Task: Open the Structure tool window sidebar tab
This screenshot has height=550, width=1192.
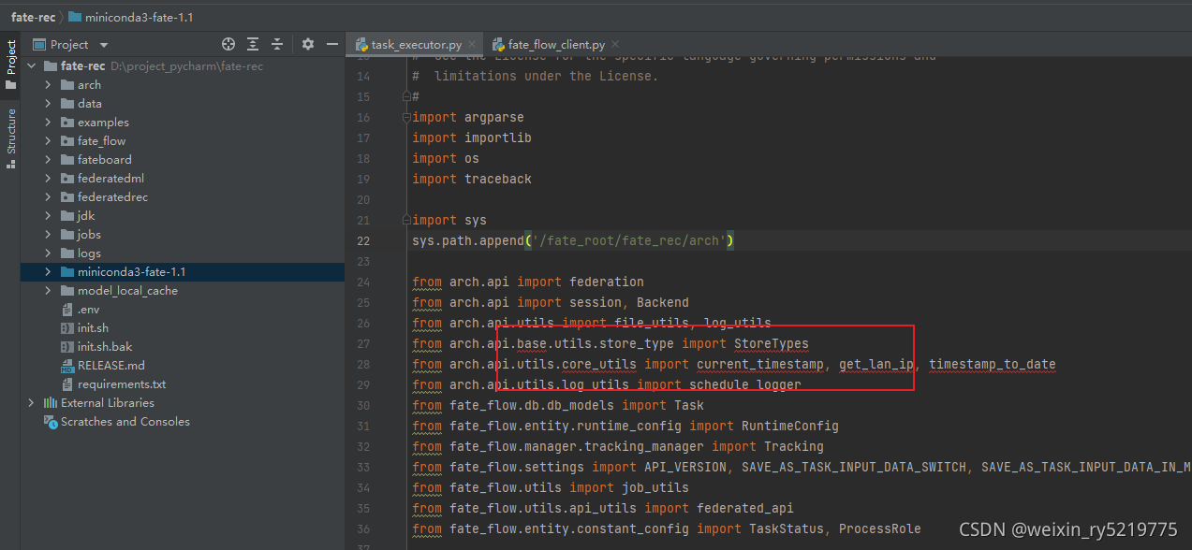Action: [x=10, y=138]
